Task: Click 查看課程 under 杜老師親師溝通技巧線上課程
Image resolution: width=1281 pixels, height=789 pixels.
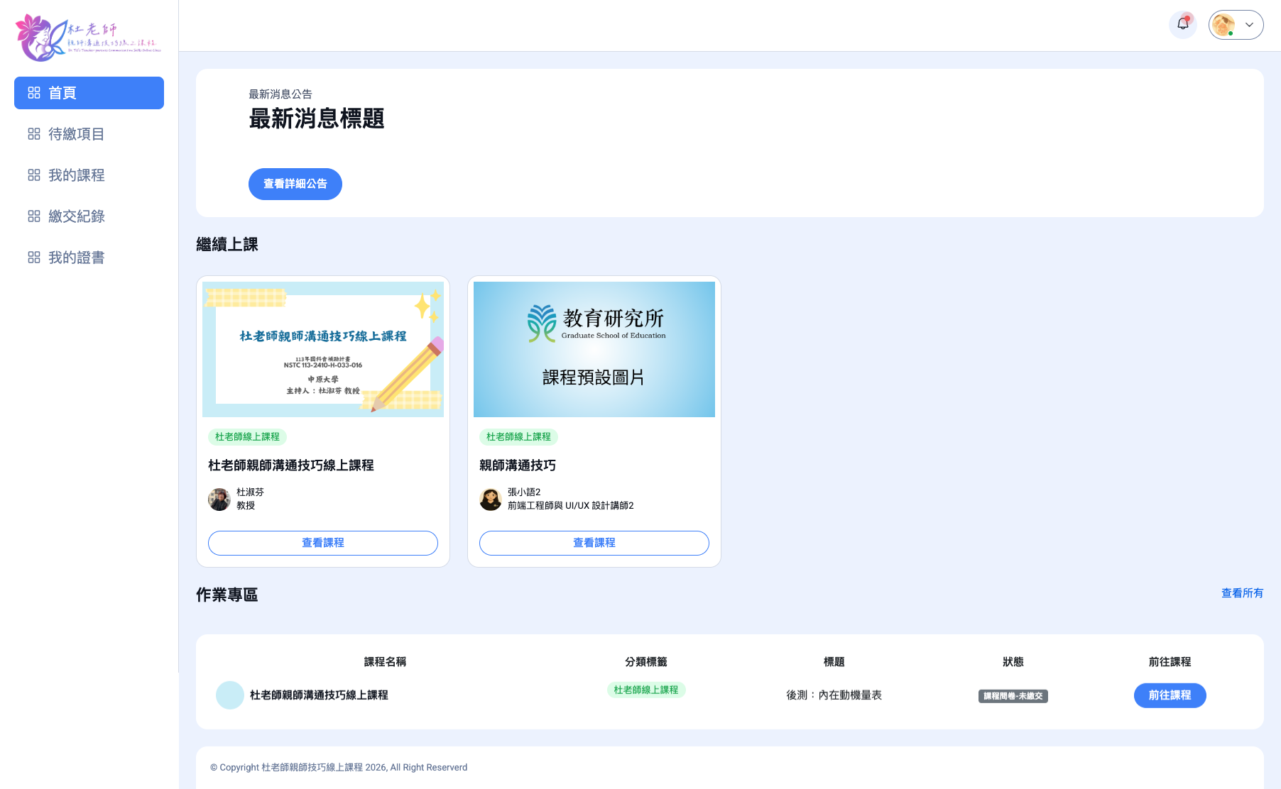Action: pyautogui.click(x=323, y=543)
